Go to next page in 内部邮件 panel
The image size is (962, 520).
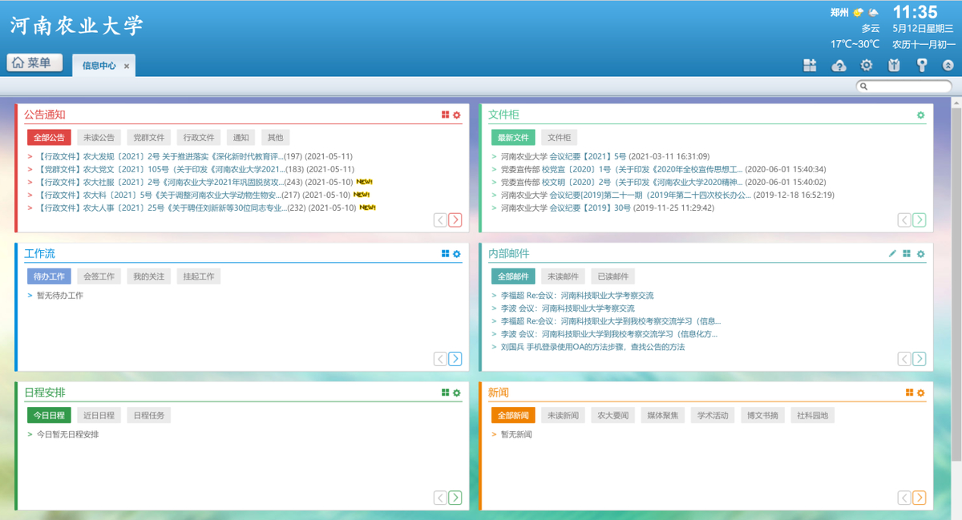click(920, 359)
